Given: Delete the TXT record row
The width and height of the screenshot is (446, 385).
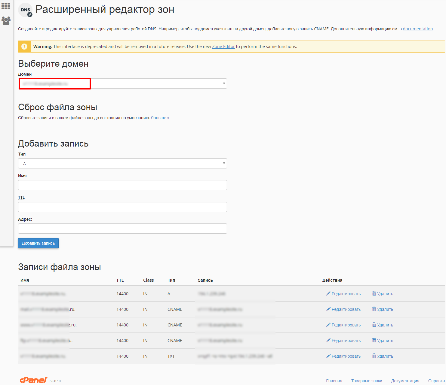Looking at the screenshot, I should click(383, 356).
